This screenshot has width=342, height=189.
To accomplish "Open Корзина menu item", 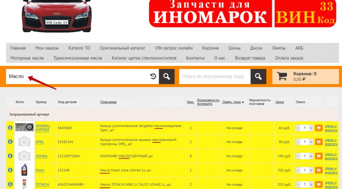I will click(210, 48).
